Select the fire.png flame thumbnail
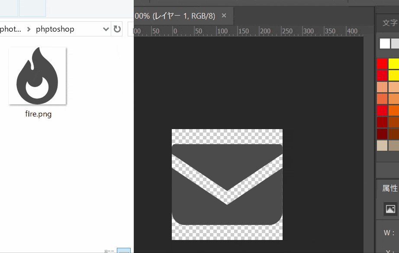The height and width of the screenshot is (253, 399). [x=37, y=76]
